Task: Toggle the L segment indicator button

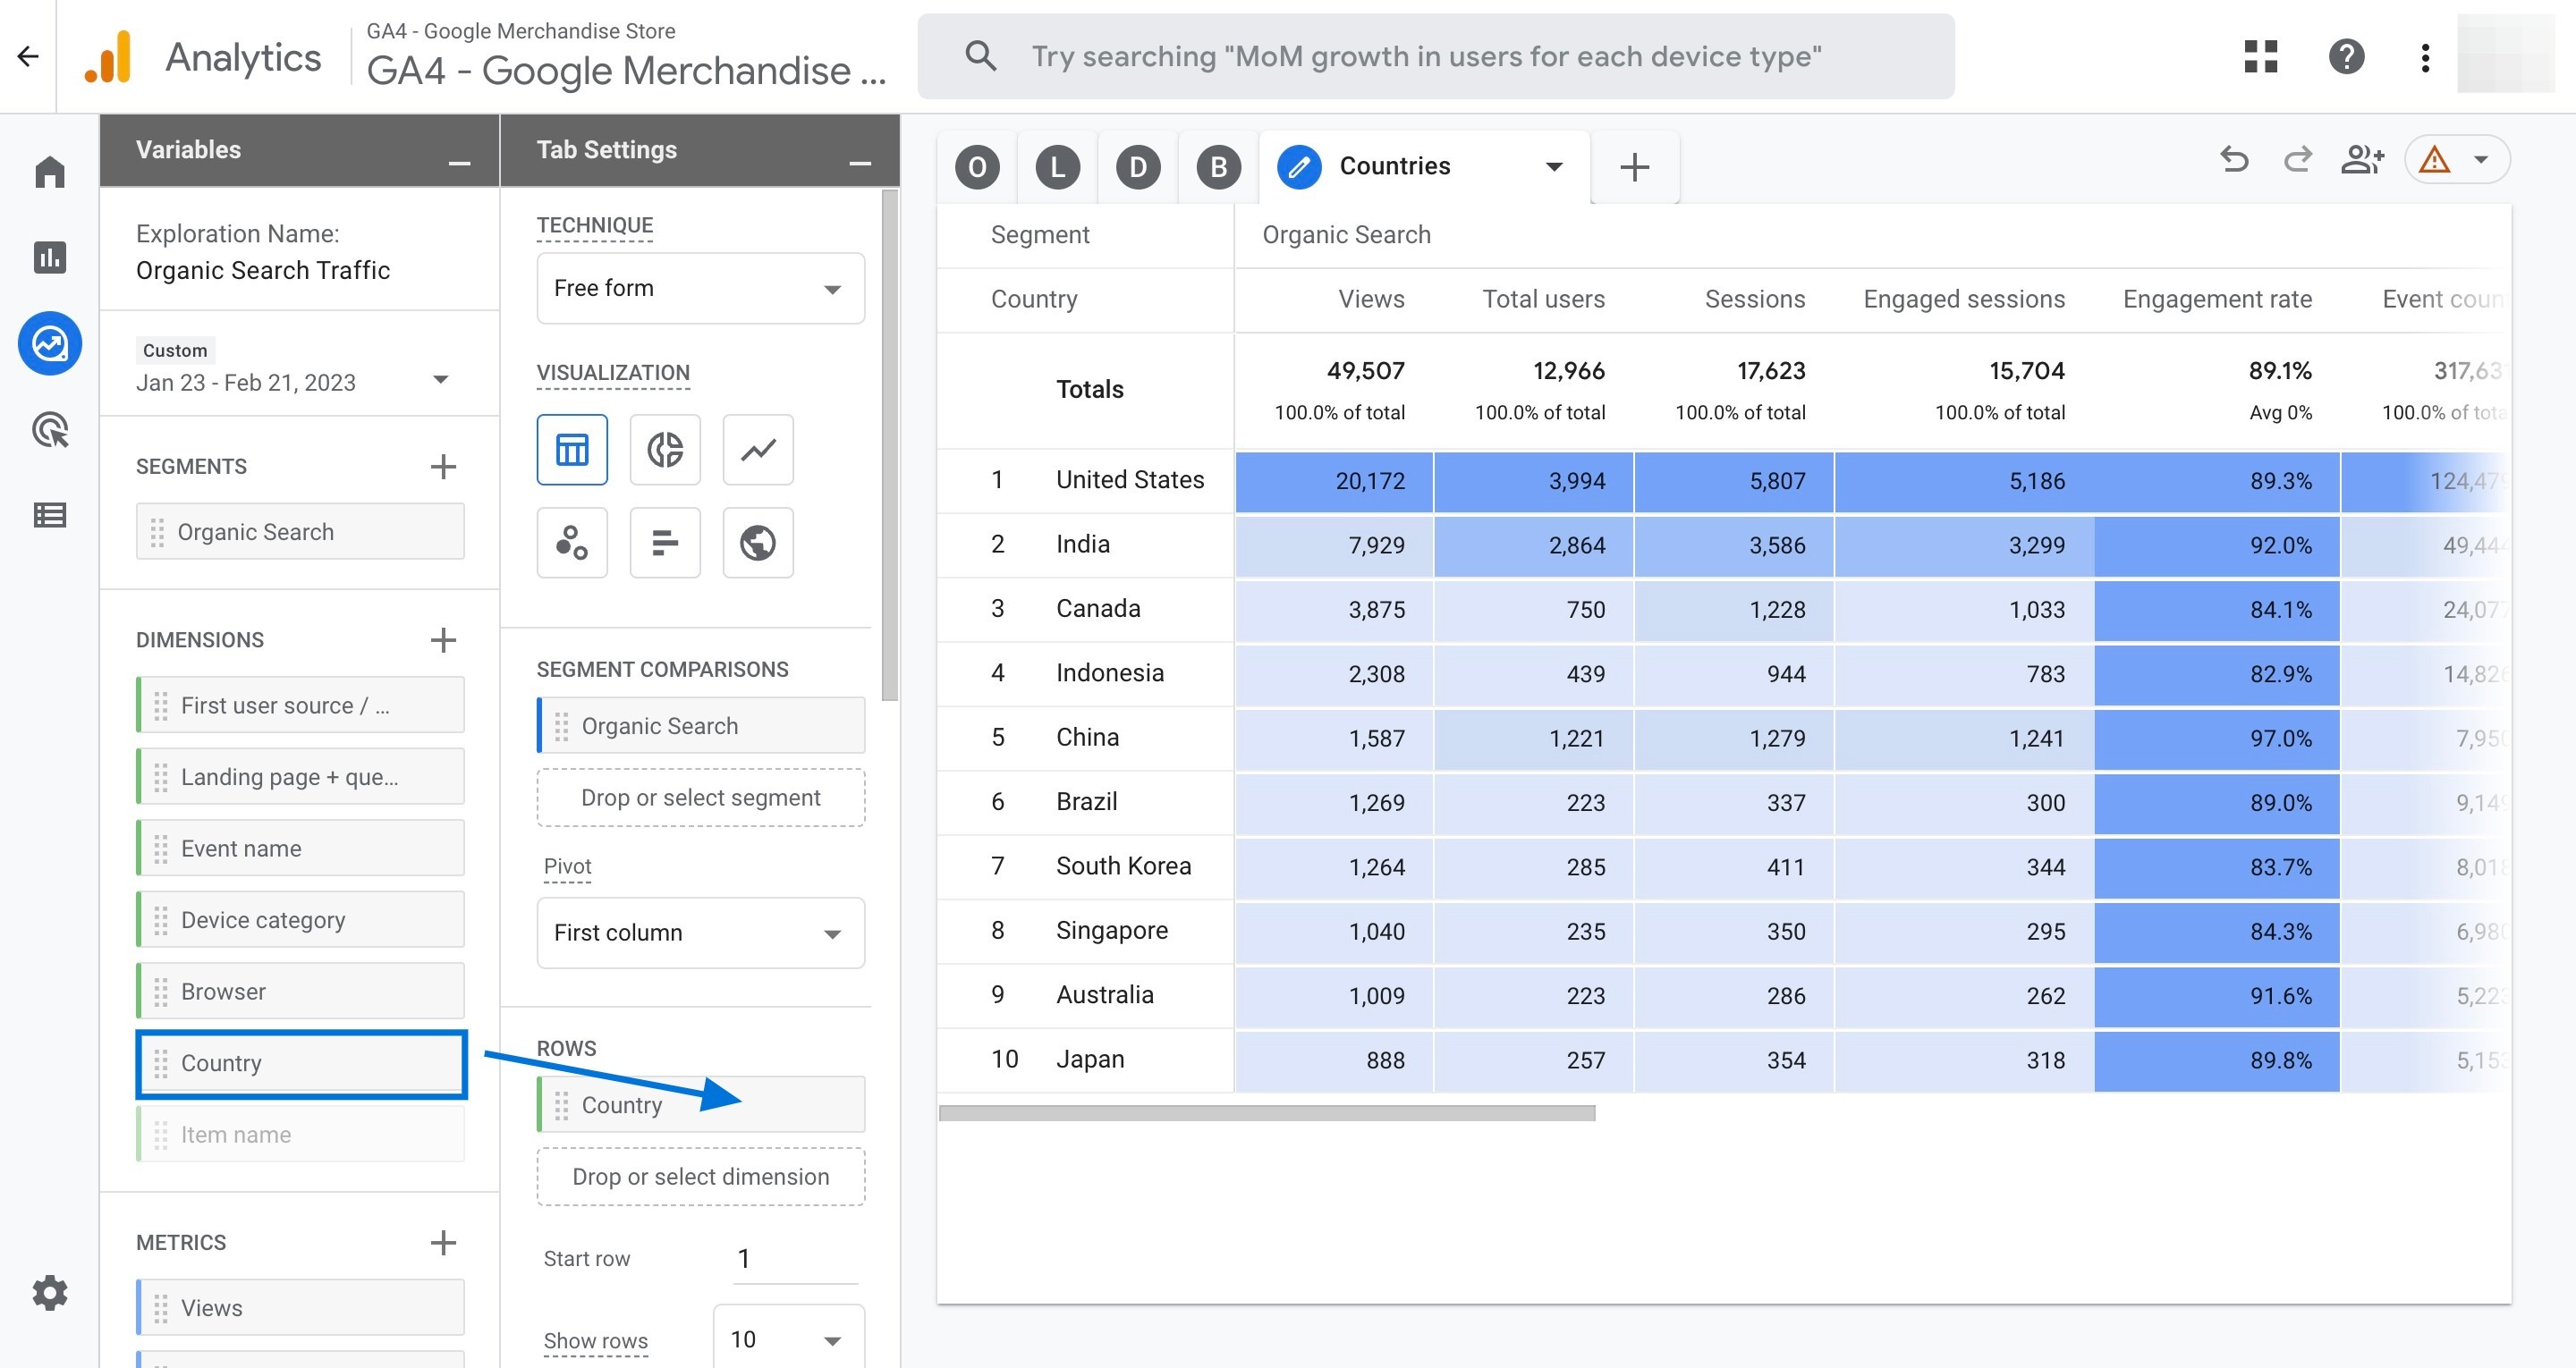Action: click(1056, 165)
